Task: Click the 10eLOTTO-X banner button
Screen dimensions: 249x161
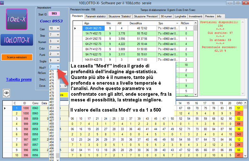Action: click(17, 40)
